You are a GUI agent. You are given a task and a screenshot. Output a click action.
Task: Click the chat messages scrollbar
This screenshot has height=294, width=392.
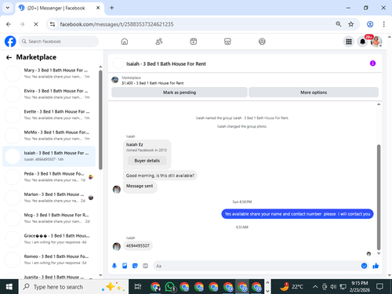[x=379, y=198]
